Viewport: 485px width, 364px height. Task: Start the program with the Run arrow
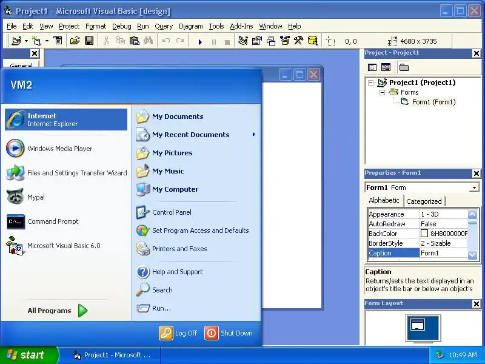[200, 42]
